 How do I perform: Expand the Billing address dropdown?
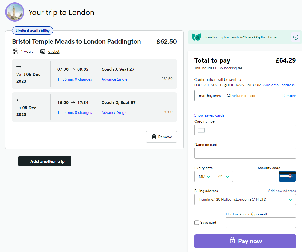(x=245, y=200)
